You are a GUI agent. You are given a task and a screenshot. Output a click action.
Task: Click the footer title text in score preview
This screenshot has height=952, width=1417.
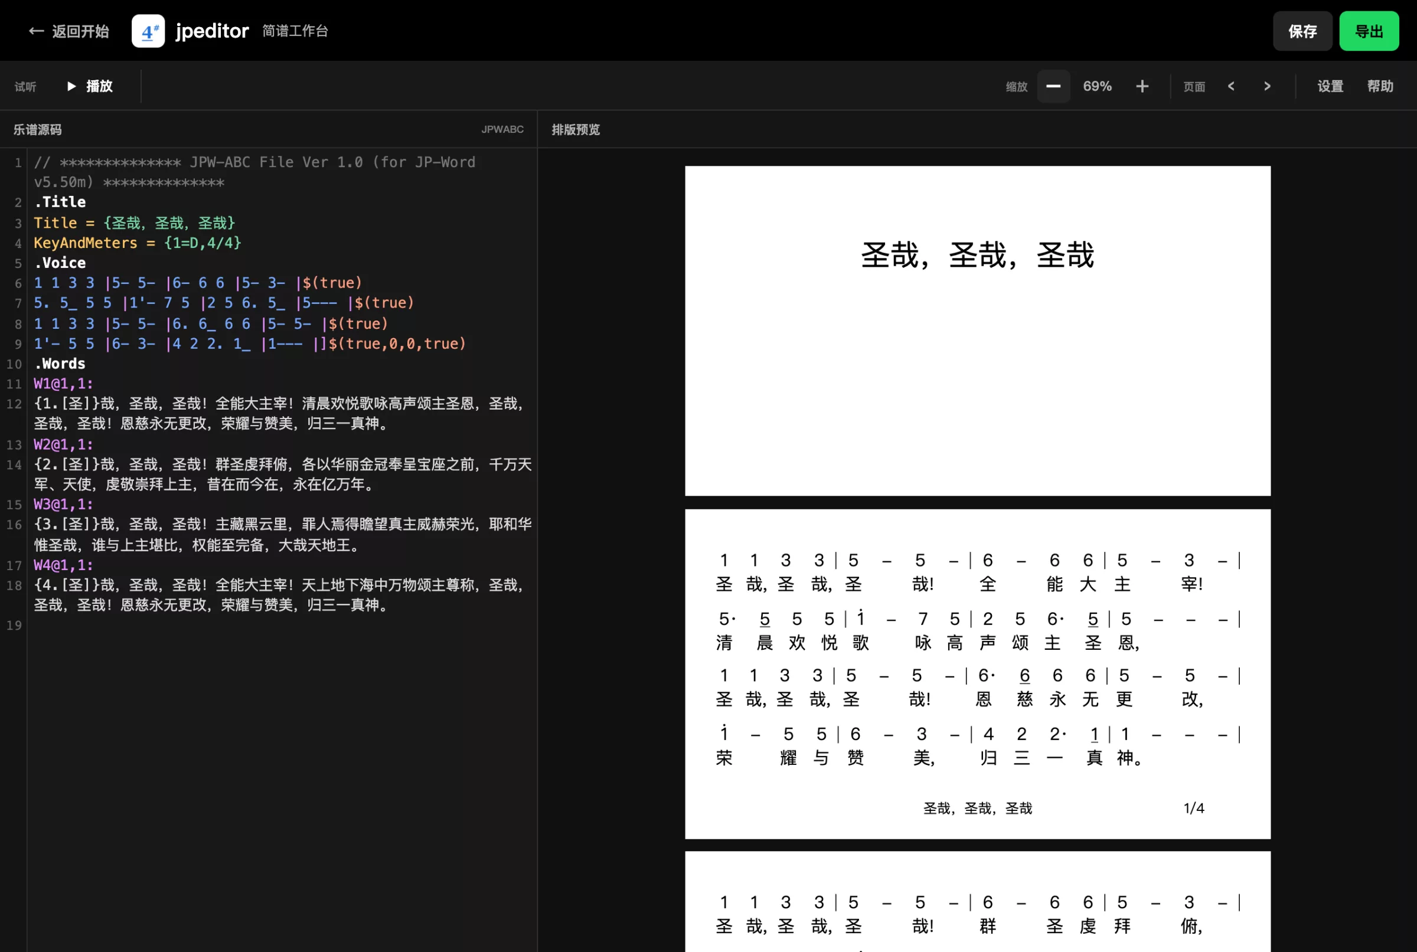[x=977, y=808]
